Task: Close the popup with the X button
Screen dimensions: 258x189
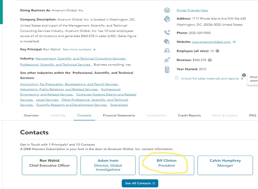Action: (244, 75)
